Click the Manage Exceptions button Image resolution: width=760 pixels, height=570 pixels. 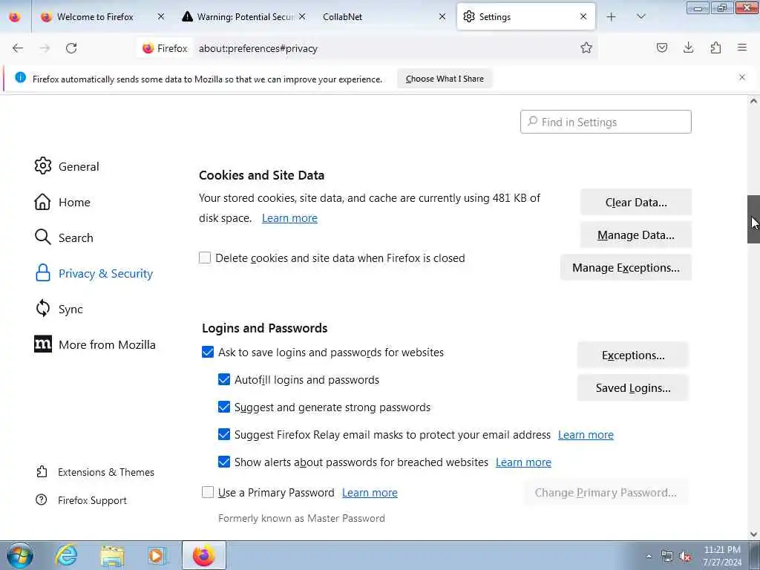(x=626, y=267)
